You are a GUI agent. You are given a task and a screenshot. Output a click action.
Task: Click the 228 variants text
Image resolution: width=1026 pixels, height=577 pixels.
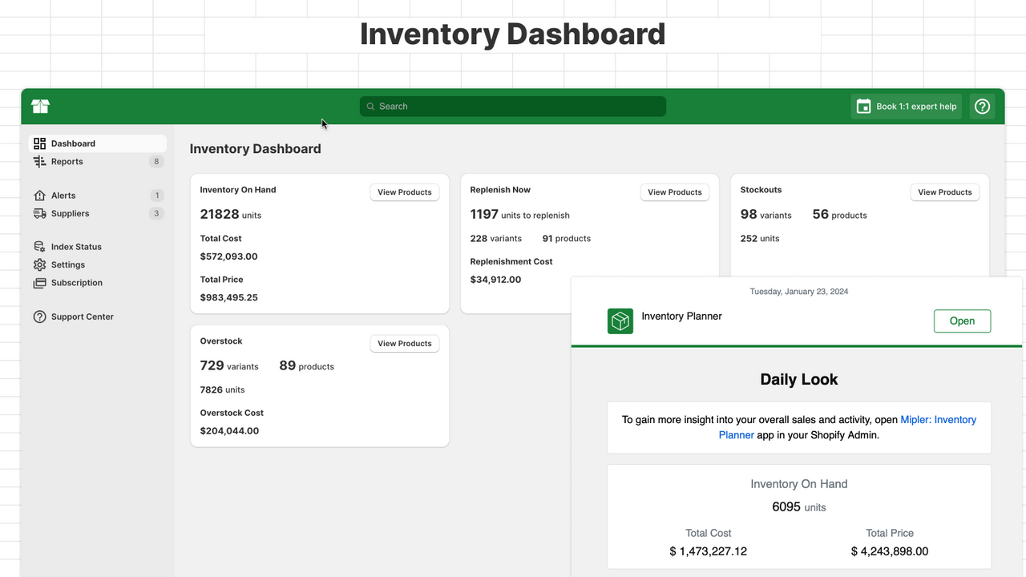[x=496, y=239]
